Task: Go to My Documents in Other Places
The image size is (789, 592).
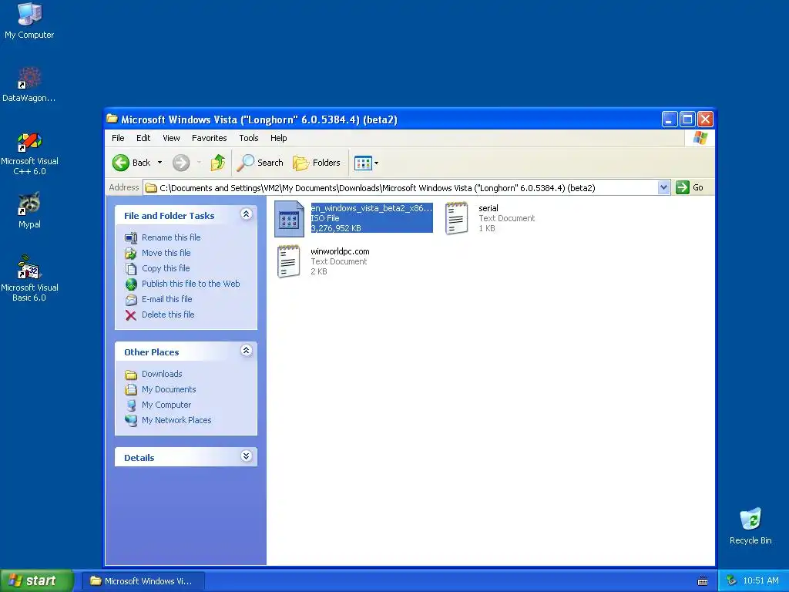Action: coord(169,389)
